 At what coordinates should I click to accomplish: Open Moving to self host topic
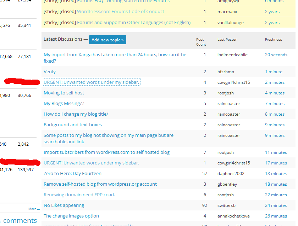pyautogui.click(x=64, y=93)
